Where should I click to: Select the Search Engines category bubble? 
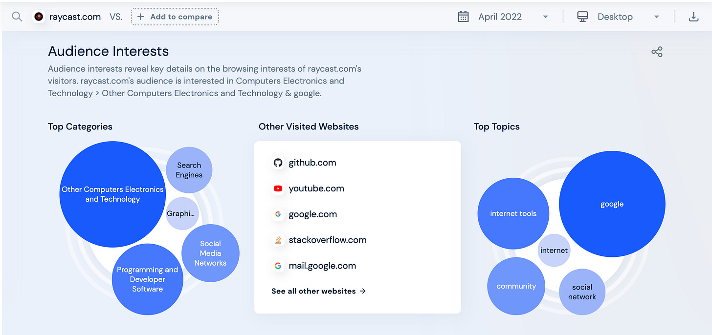click(x=189, y=170)
